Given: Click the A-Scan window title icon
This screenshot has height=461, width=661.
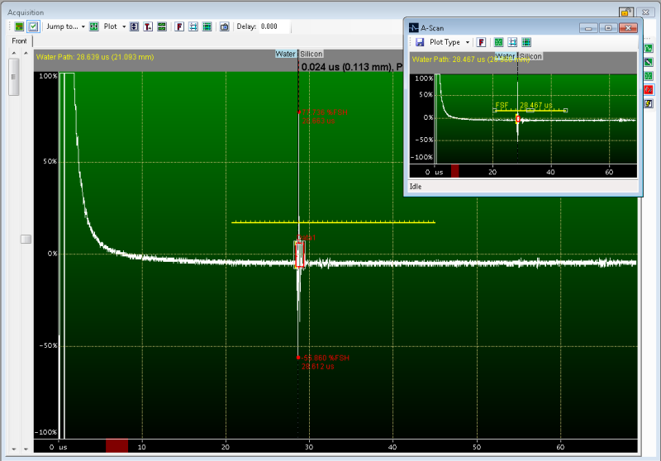Looking at the screenshot, I should coord(414,28).
